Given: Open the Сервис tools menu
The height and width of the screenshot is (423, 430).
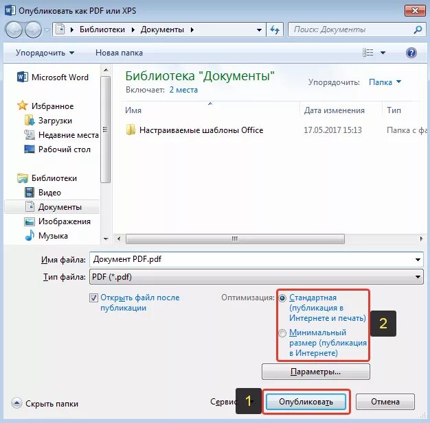Looking at the screenshot, I should click(223, 402).
